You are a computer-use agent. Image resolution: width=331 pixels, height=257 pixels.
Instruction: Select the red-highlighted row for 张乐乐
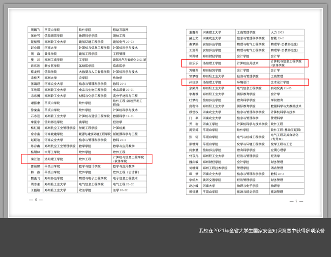[x=245, y=63]
